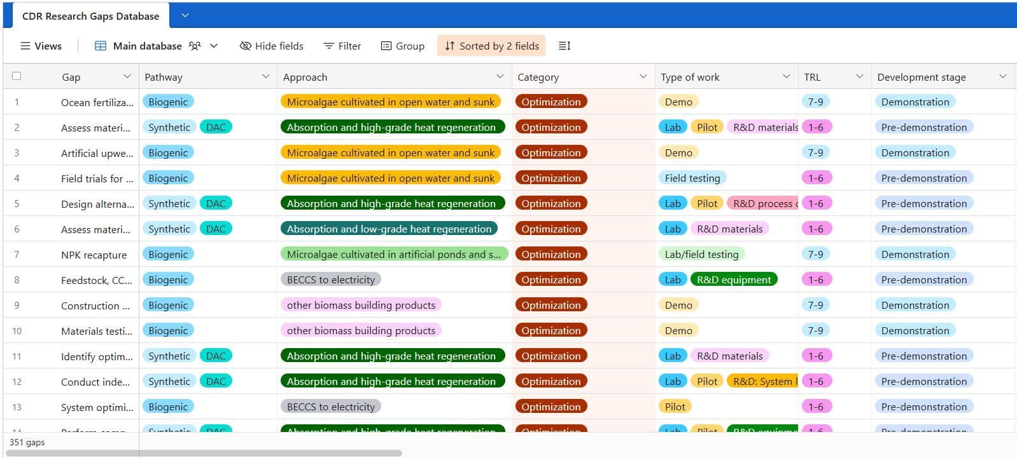Screen dimensions: 1017x458
Task: Click the Optimization tag in row 3
Action: (551, 152)
